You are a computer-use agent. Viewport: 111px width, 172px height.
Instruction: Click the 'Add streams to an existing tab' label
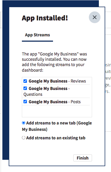click(56, 138)
